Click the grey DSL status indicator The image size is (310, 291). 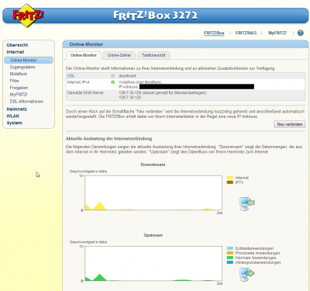pos(112,76)
